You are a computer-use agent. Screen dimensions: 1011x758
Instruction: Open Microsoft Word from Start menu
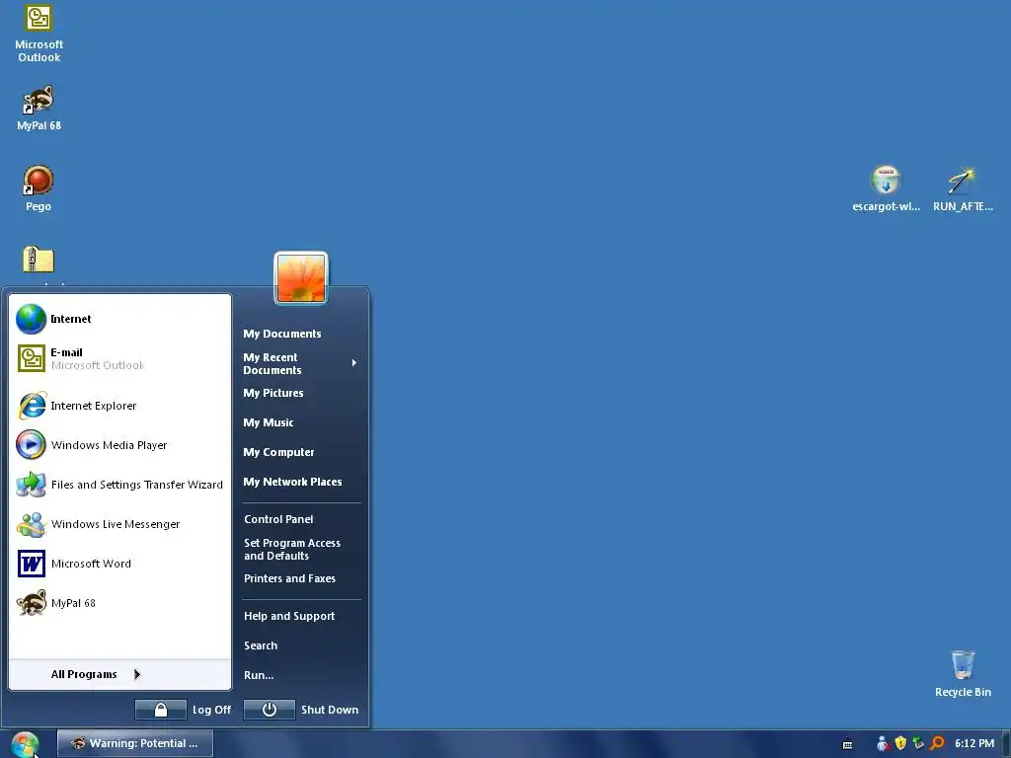click(119, 564)
